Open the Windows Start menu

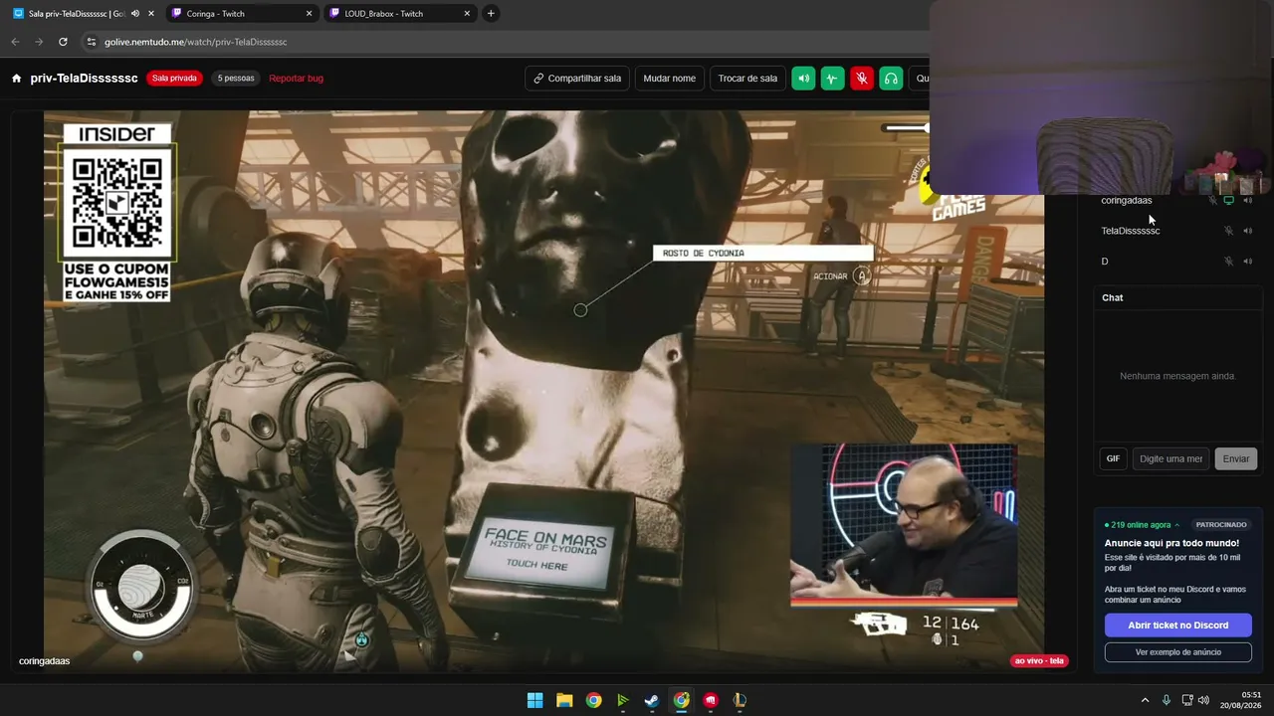[x=534, y=700]
